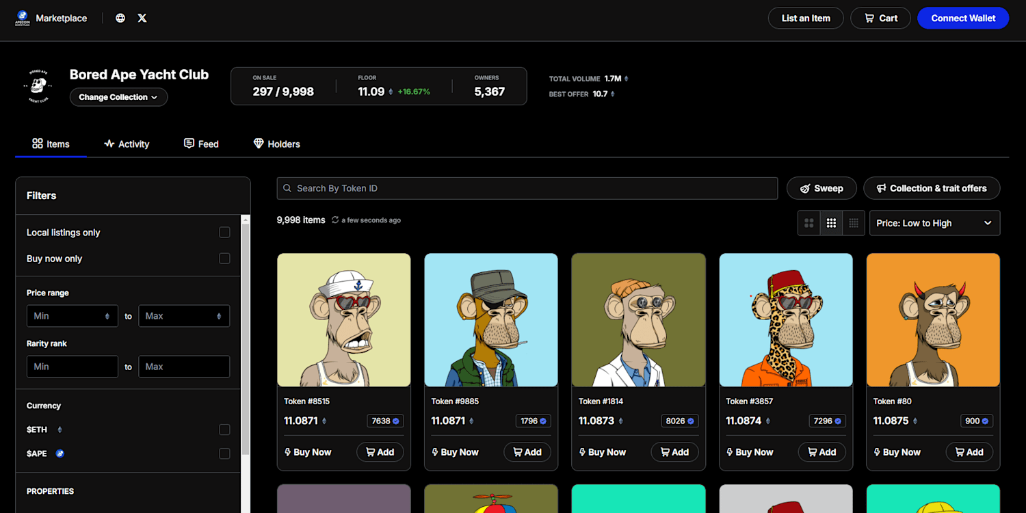Screen dimensions: 1026x513
Task: Switch to the Holders tab
Action: (x=276, y=144)
